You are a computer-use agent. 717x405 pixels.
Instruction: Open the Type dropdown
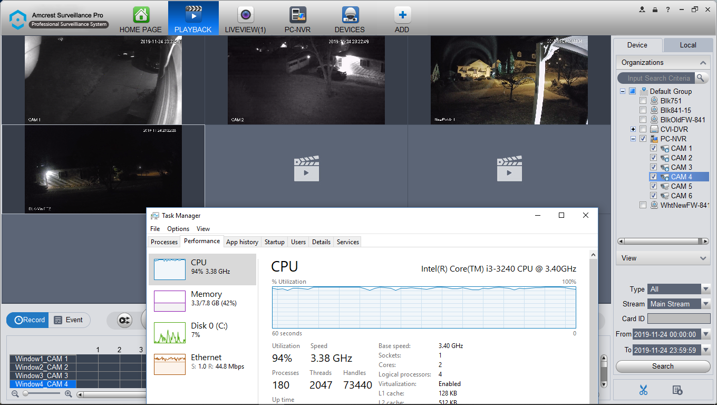[706, 289]
